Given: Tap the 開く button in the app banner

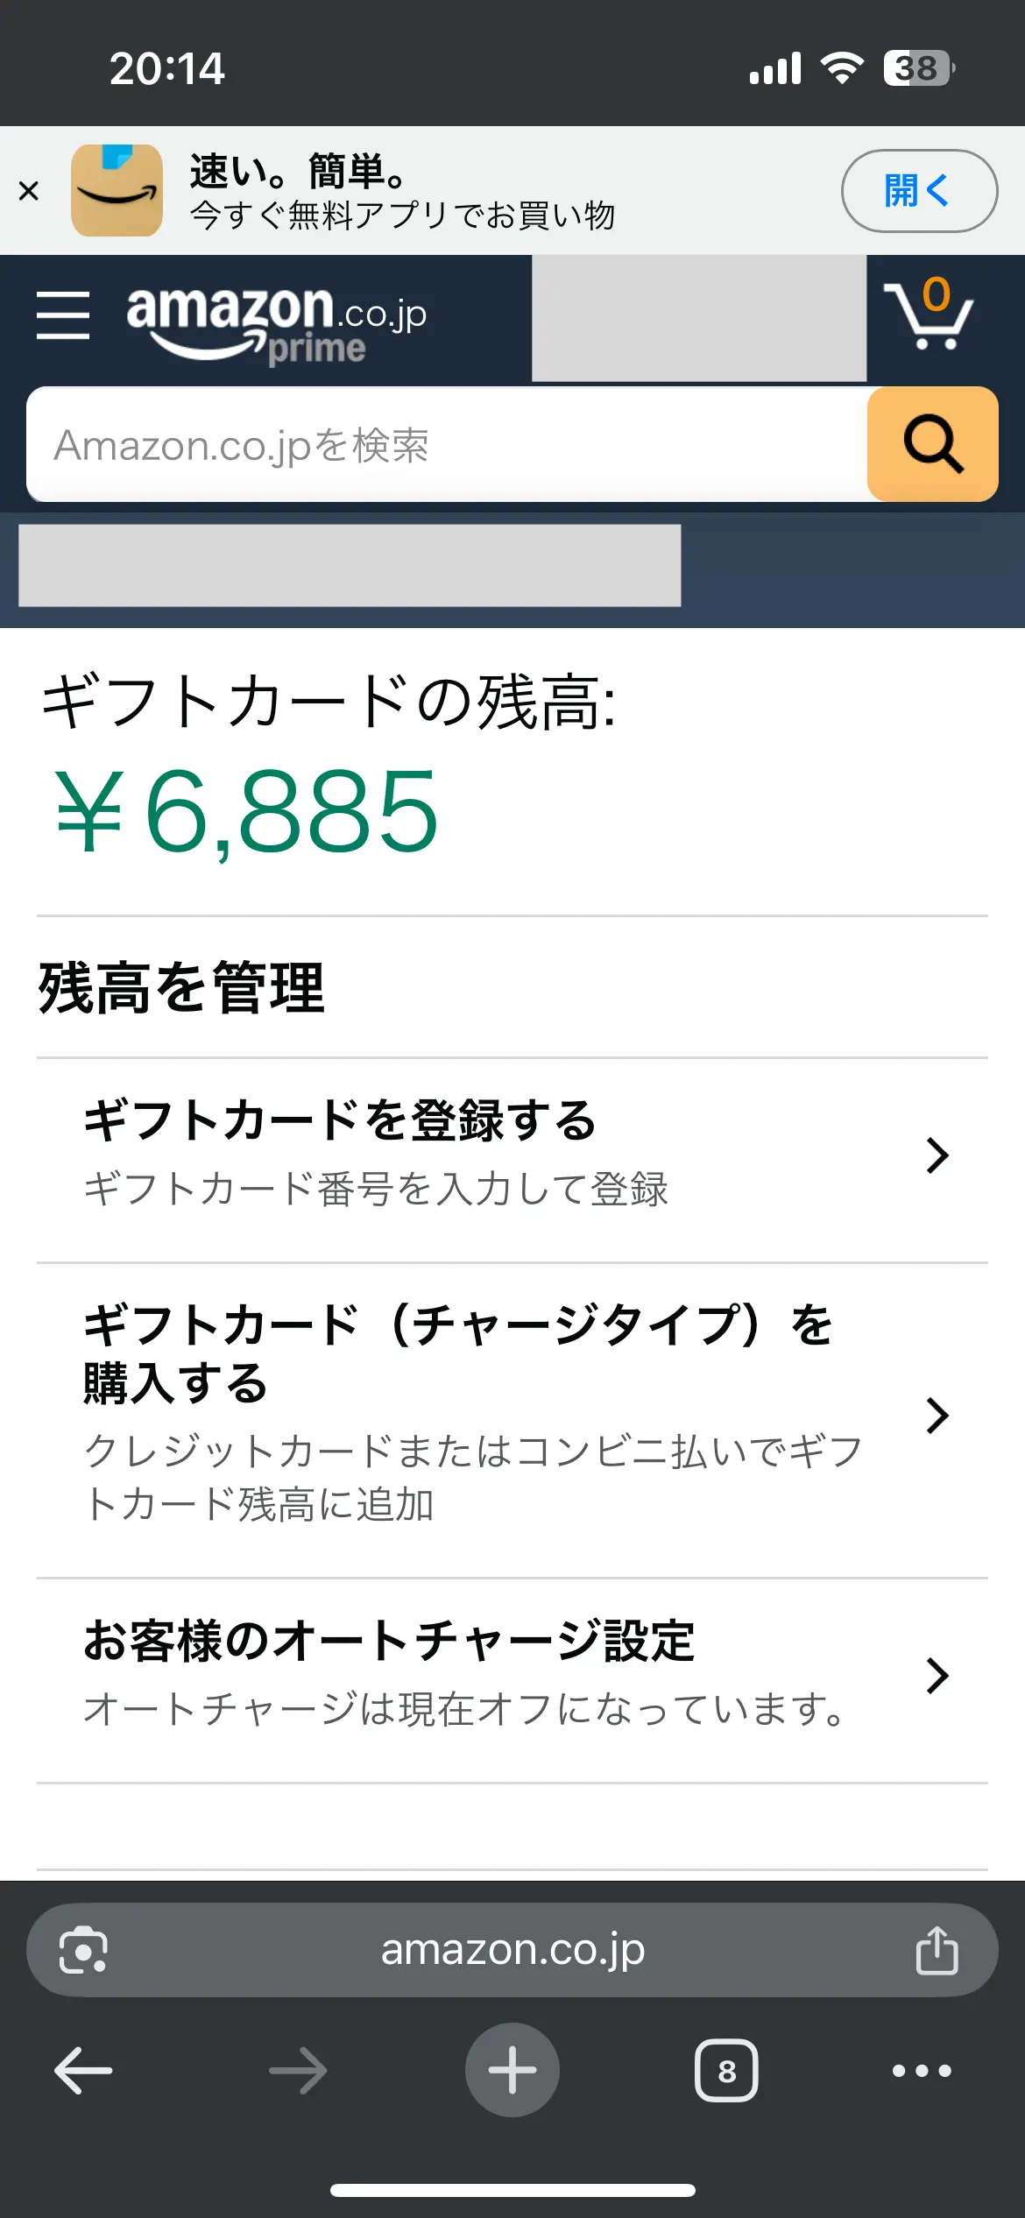Looking at the screenshot, I should click(918, 191).
